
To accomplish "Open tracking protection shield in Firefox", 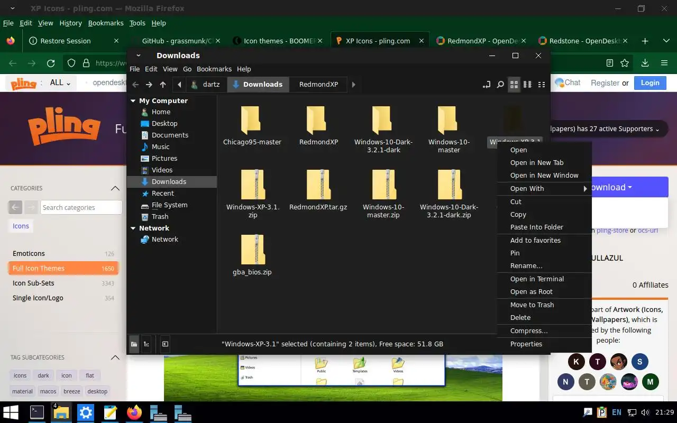I will [x=71, y=63].
